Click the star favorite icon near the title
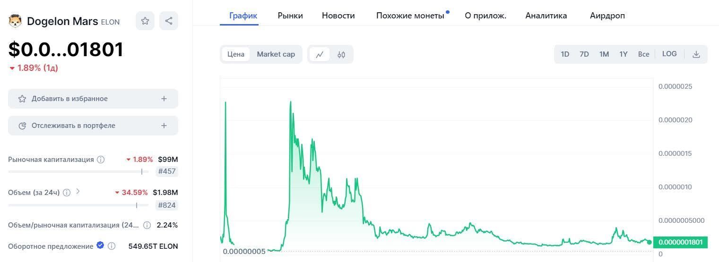Viewport: 719px width, 262px height. point(145,21)
